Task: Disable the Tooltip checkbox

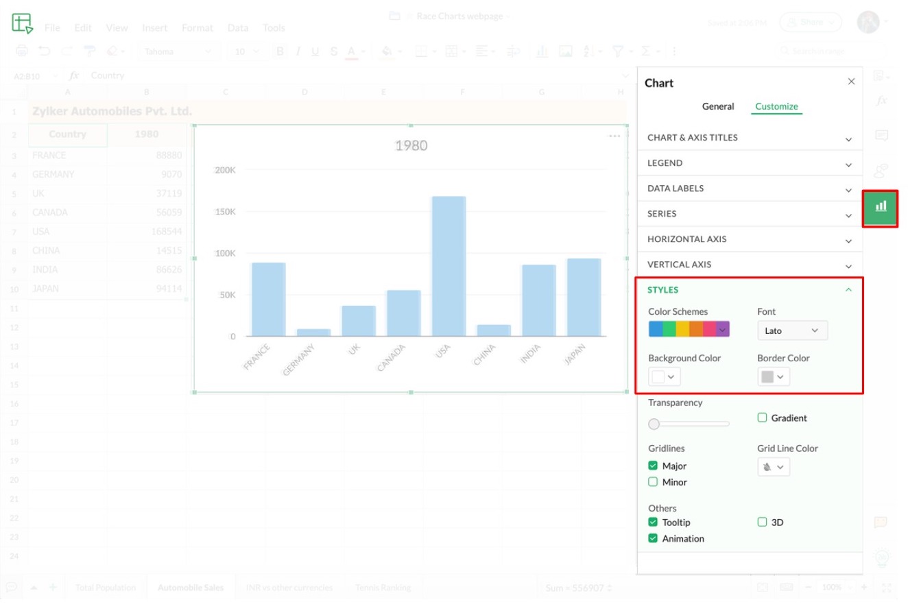Action: tap(653, 522)
